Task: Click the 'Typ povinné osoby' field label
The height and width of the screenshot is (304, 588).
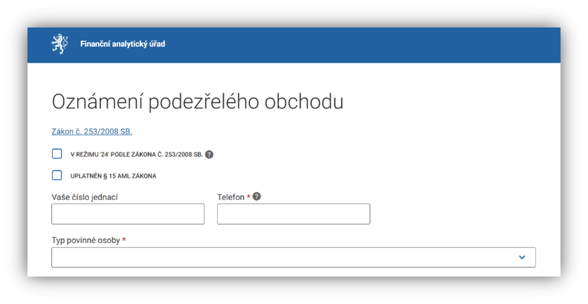Action: (x=86, y=241)
